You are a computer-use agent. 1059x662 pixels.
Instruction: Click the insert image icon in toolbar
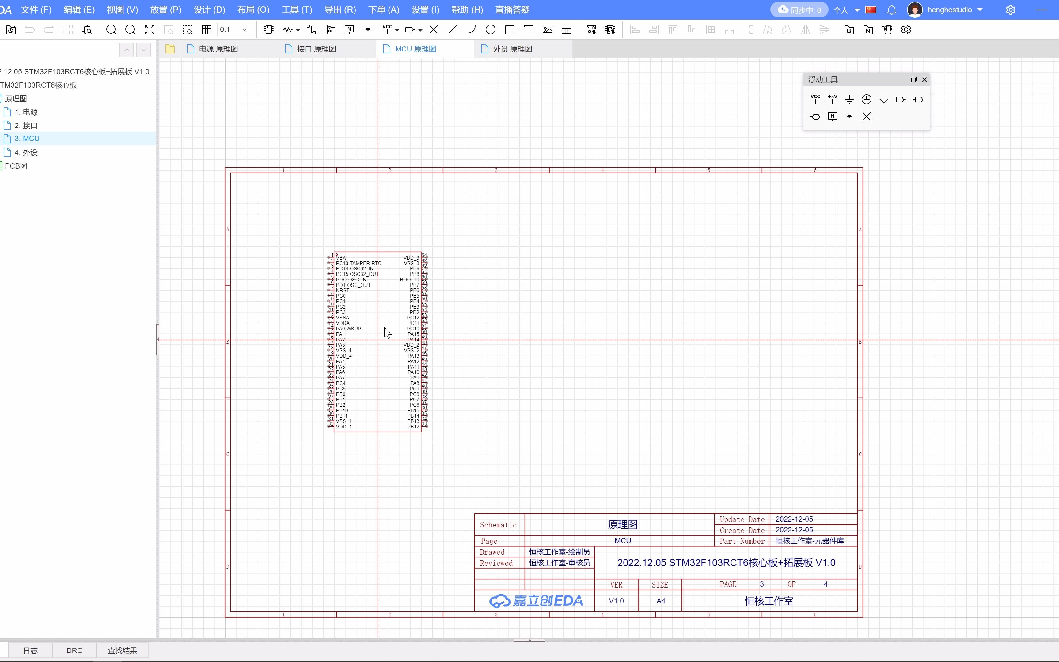(548, 30)
